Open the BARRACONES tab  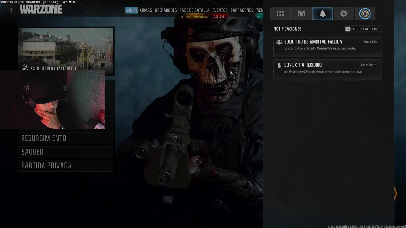(x=242, y=10)
